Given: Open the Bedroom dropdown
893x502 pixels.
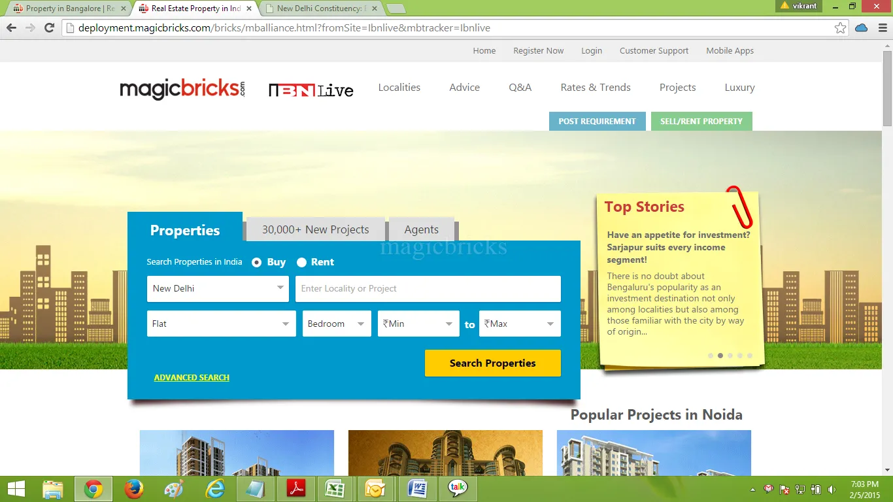Looking at the screenshot, I should 337,324.
